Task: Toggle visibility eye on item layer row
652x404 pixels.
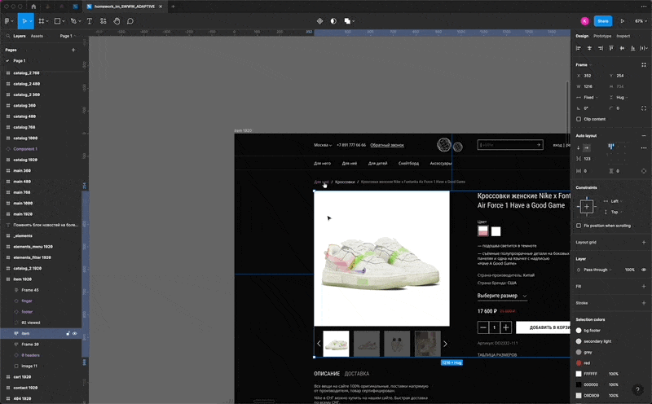Action: [75, 333]
